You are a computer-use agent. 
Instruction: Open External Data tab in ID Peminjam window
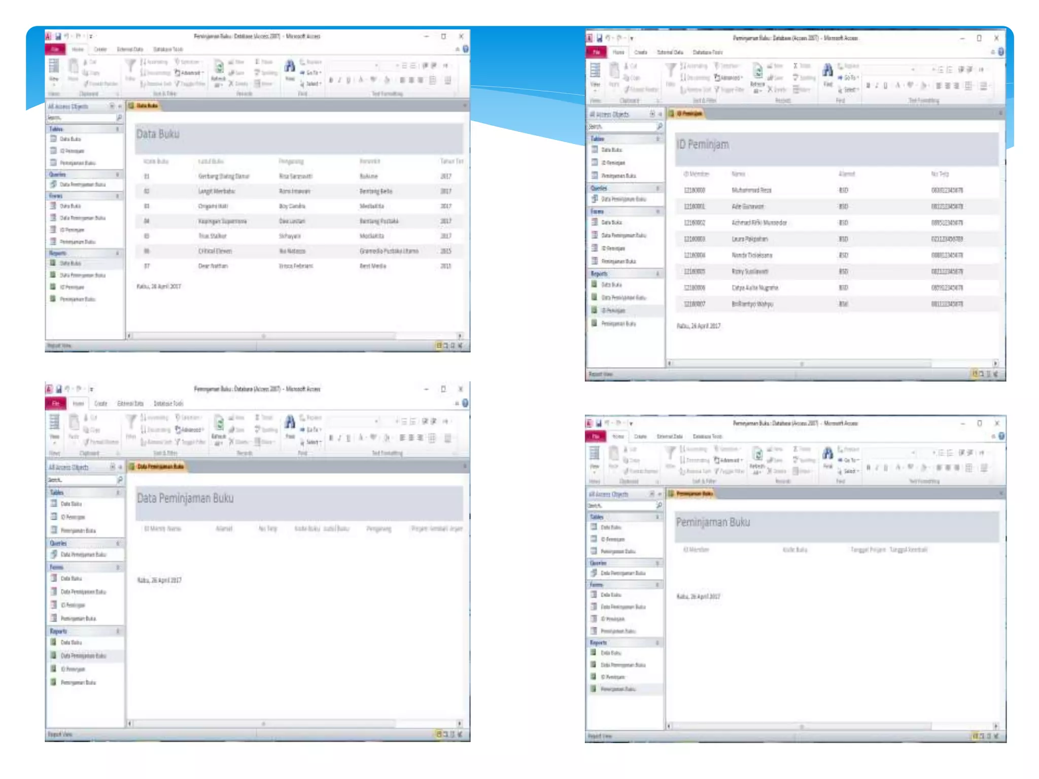pos(670,52)
